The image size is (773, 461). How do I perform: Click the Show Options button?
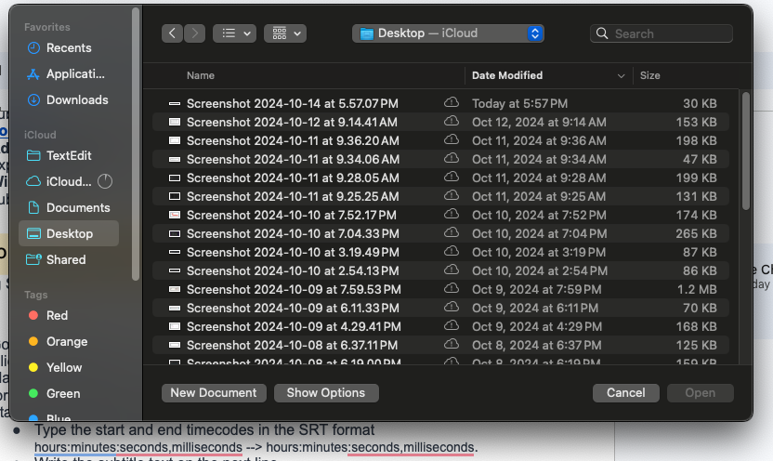tap(326, 393)
